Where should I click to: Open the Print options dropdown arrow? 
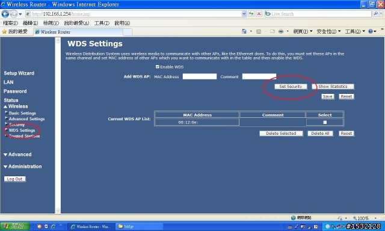(x=288, y=31)
